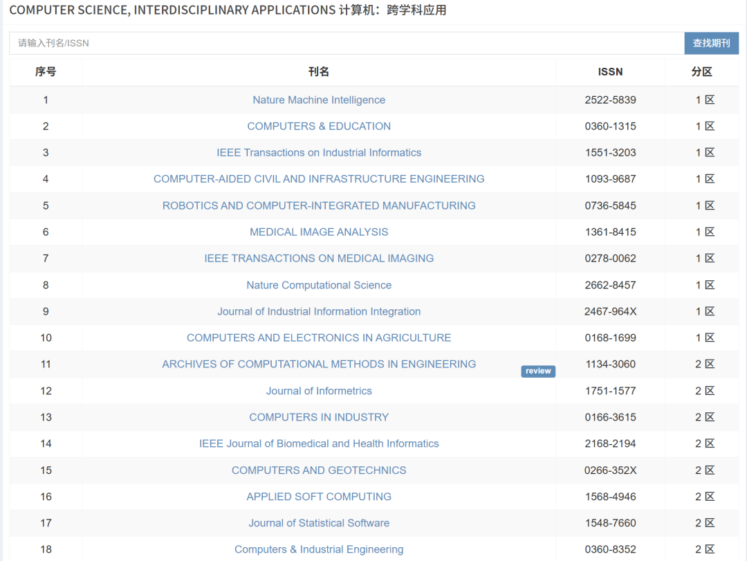Open COMPUTERS IN INDUSTRY journal link
Viewport: 747px width, 561px height.
coord(319,417)
